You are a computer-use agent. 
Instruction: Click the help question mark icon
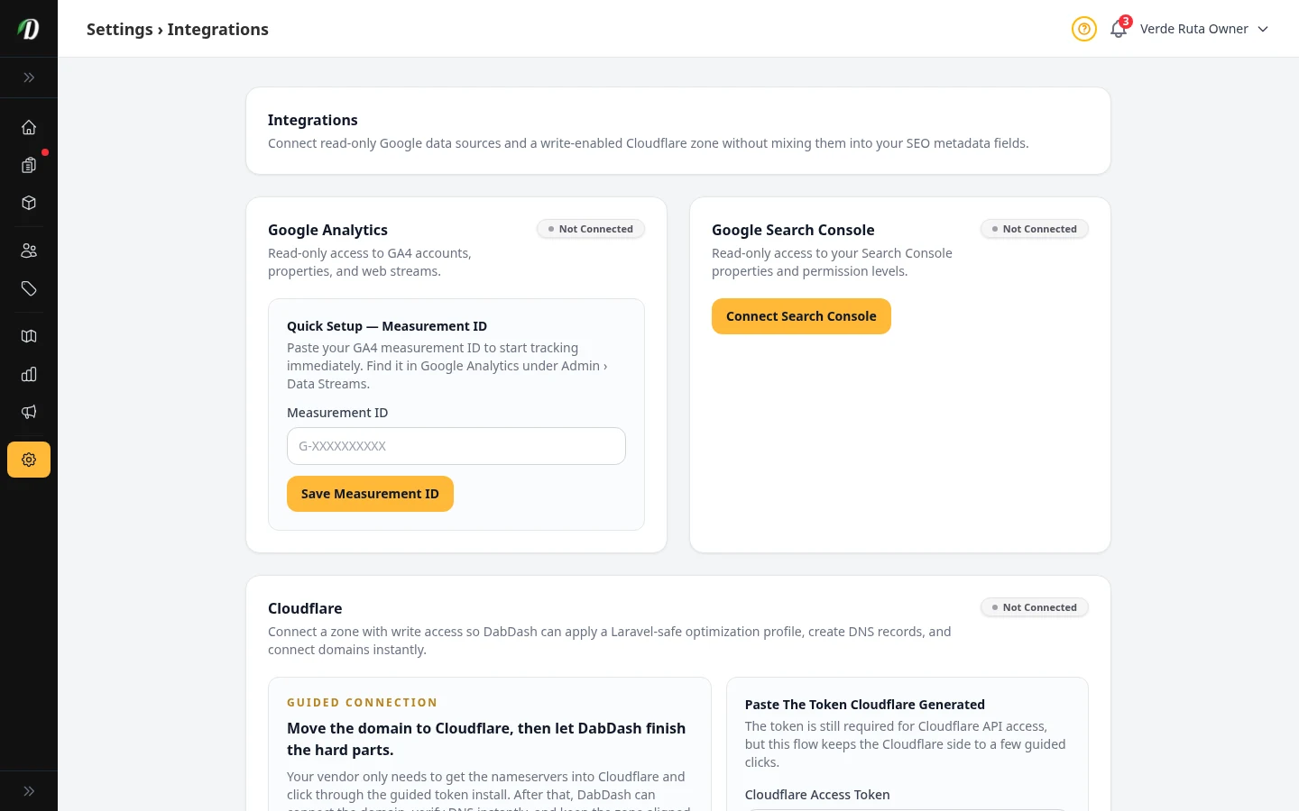(1083, 29)
